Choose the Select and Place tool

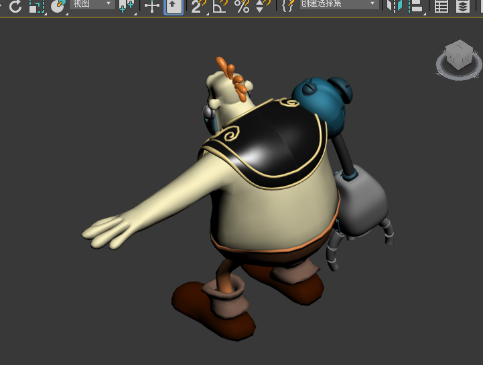tap(58, 7)
